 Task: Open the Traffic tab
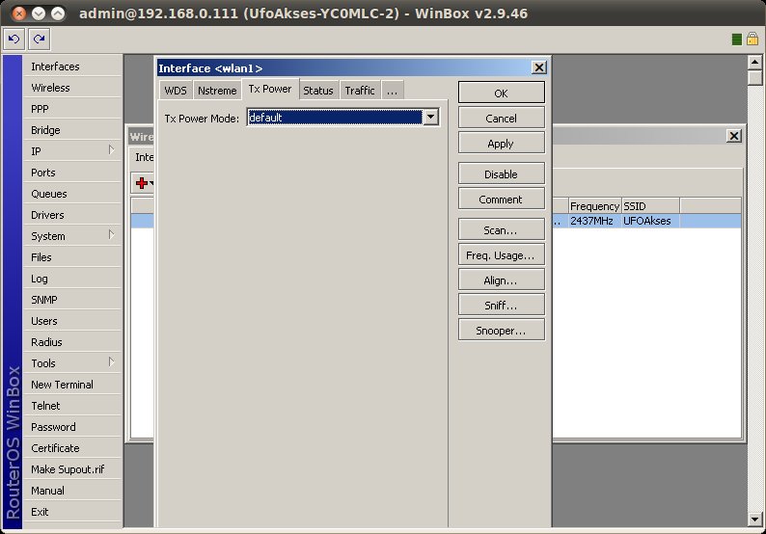point(360,91)
